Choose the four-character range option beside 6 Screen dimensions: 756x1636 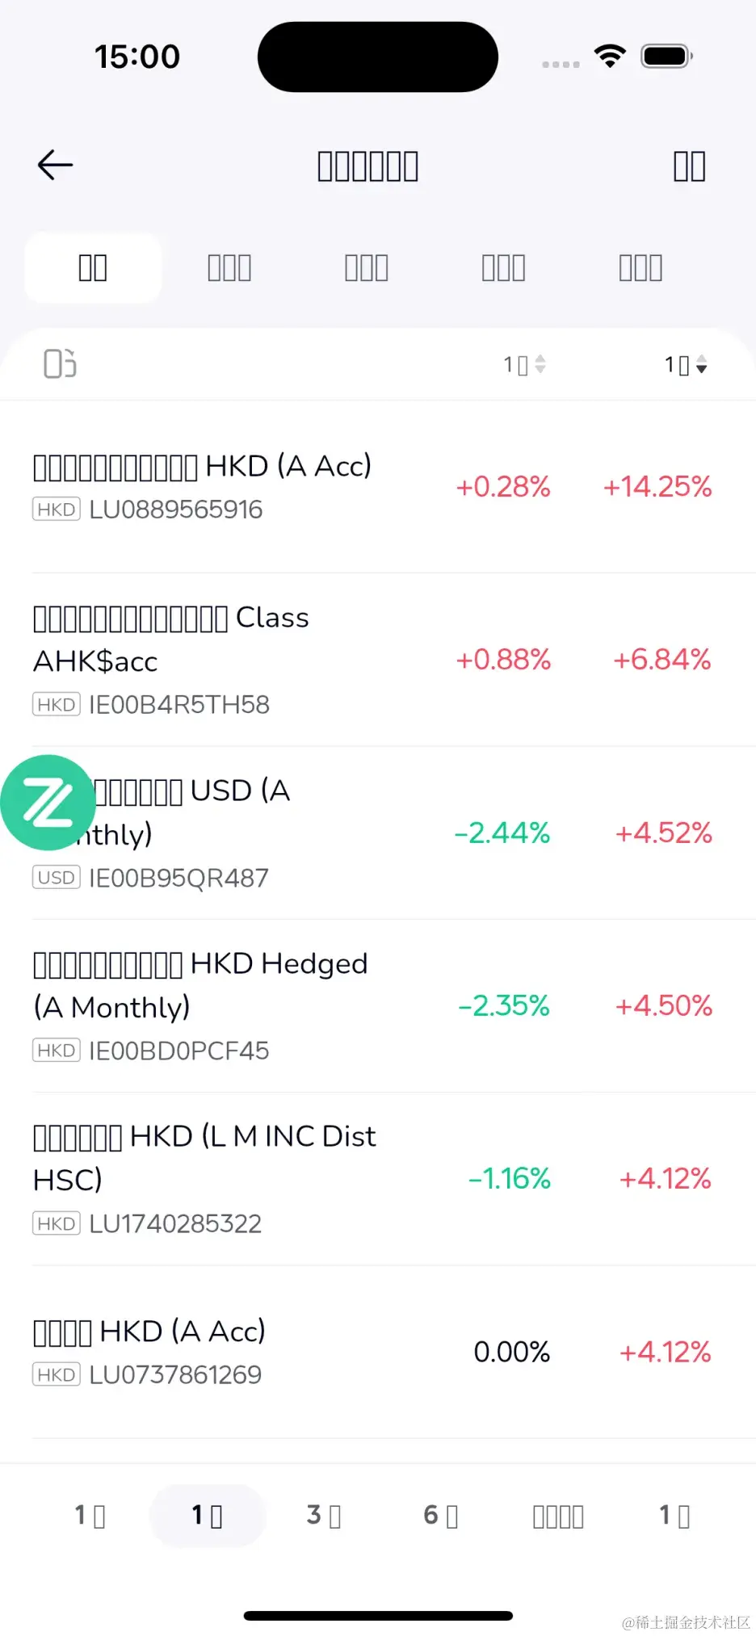(558, 1516)
